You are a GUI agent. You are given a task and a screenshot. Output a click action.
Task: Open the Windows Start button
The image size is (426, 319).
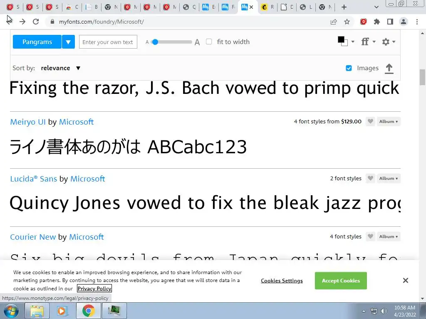11,311
